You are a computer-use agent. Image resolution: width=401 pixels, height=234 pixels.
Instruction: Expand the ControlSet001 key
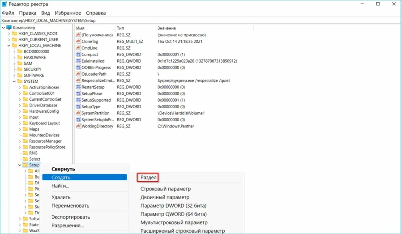click(20, 93)
